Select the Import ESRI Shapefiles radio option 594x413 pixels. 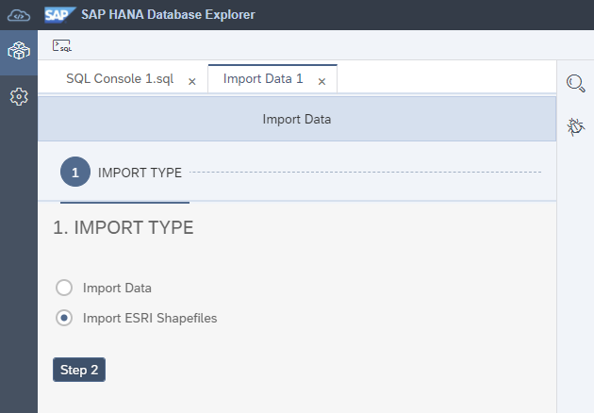click(64, 318)
